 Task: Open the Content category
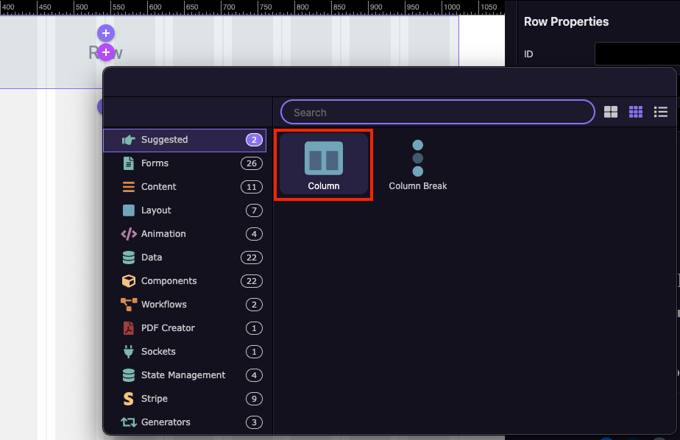coord(184,187)
